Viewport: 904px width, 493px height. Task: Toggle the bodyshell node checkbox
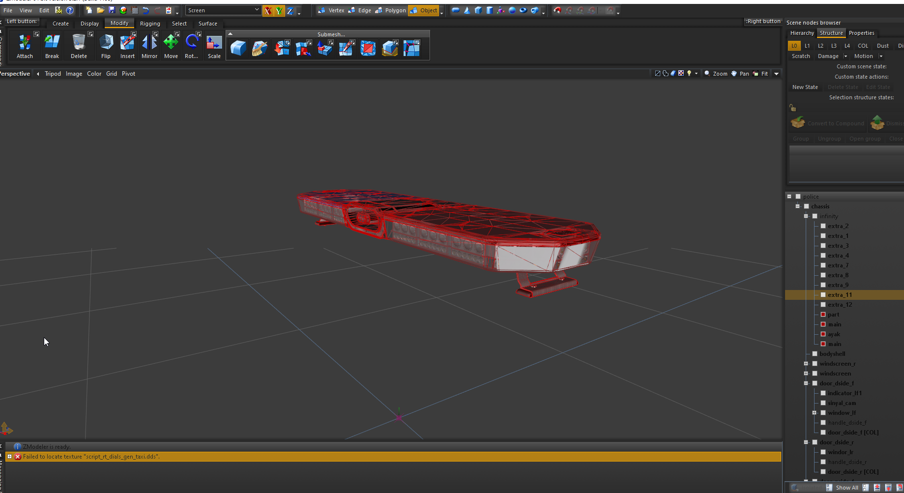pos(815,354)
